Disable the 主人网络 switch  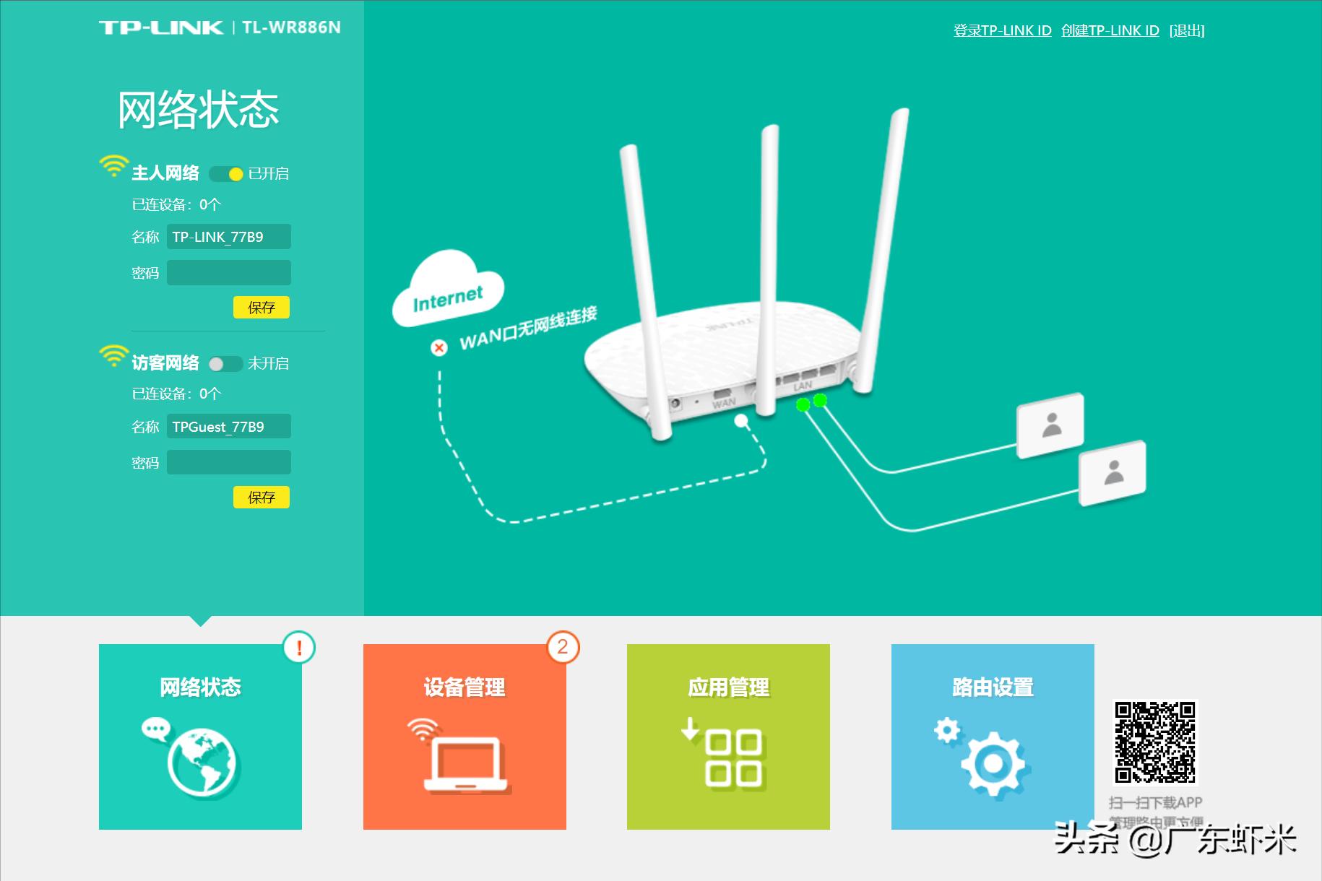pyautogui.click(x=226, y=173)
